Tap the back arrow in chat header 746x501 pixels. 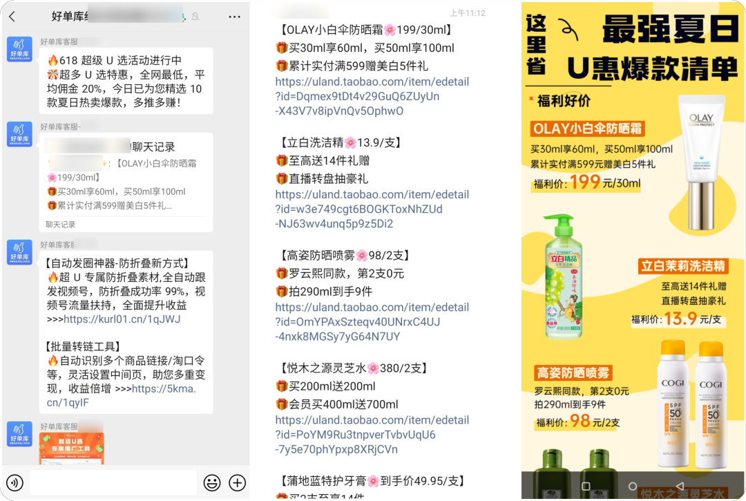(x=12, y=17)
